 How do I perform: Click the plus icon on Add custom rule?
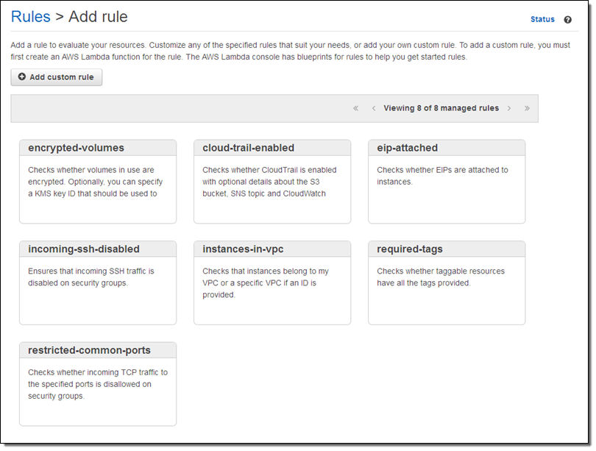[21, 77]
